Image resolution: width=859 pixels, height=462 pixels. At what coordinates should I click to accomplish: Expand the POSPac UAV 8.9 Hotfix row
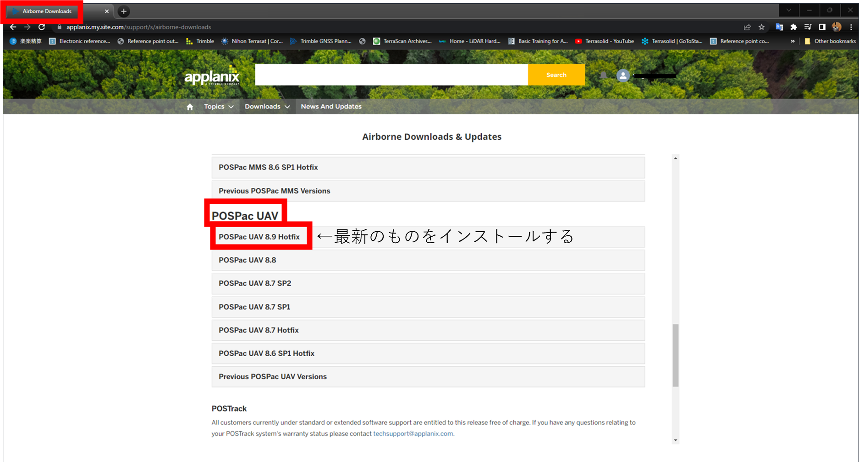pos(428,237)
